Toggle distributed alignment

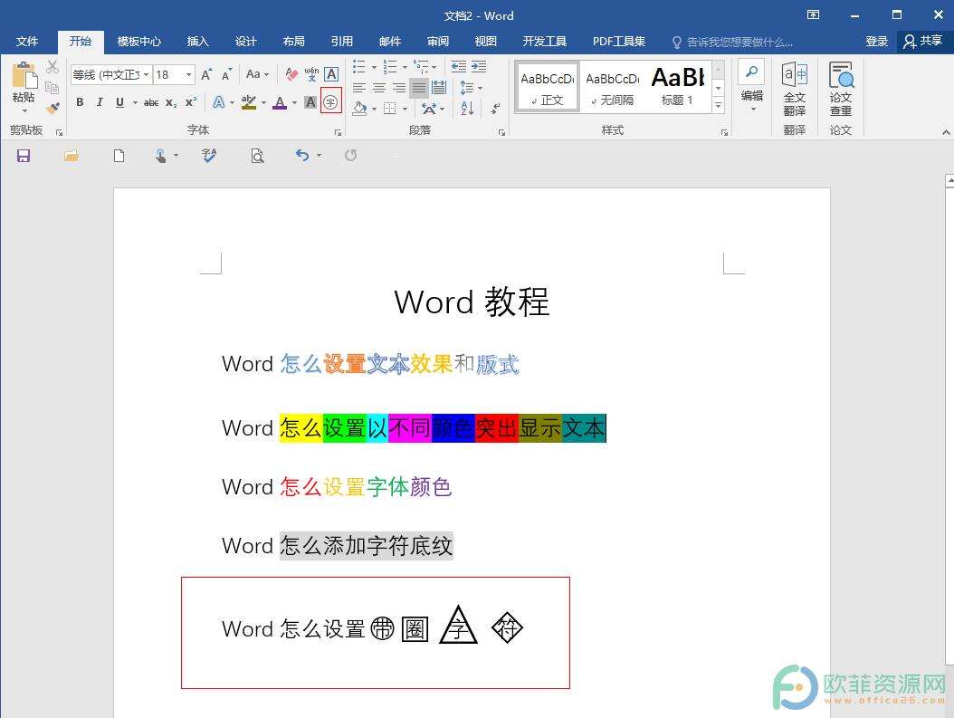click(x=439, y=88)
